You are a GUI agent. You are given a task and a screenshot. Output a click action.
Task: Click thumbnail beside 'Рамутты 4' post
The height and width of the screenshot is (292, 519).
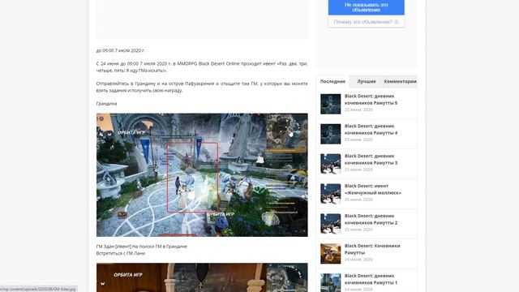pyautogui.click(x=330, y=134)
